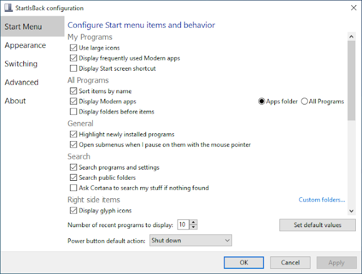Image resolution: width=362 pixels, height=274 pixels.
Task: Click the scrollbar up arrow
Action: pos(351,37)
